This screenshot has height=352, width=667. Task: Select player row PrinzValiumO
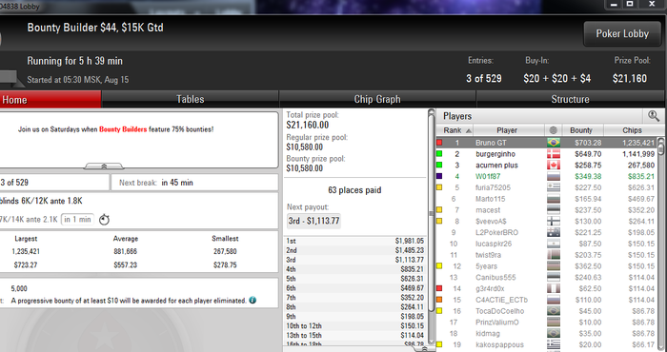546,323
